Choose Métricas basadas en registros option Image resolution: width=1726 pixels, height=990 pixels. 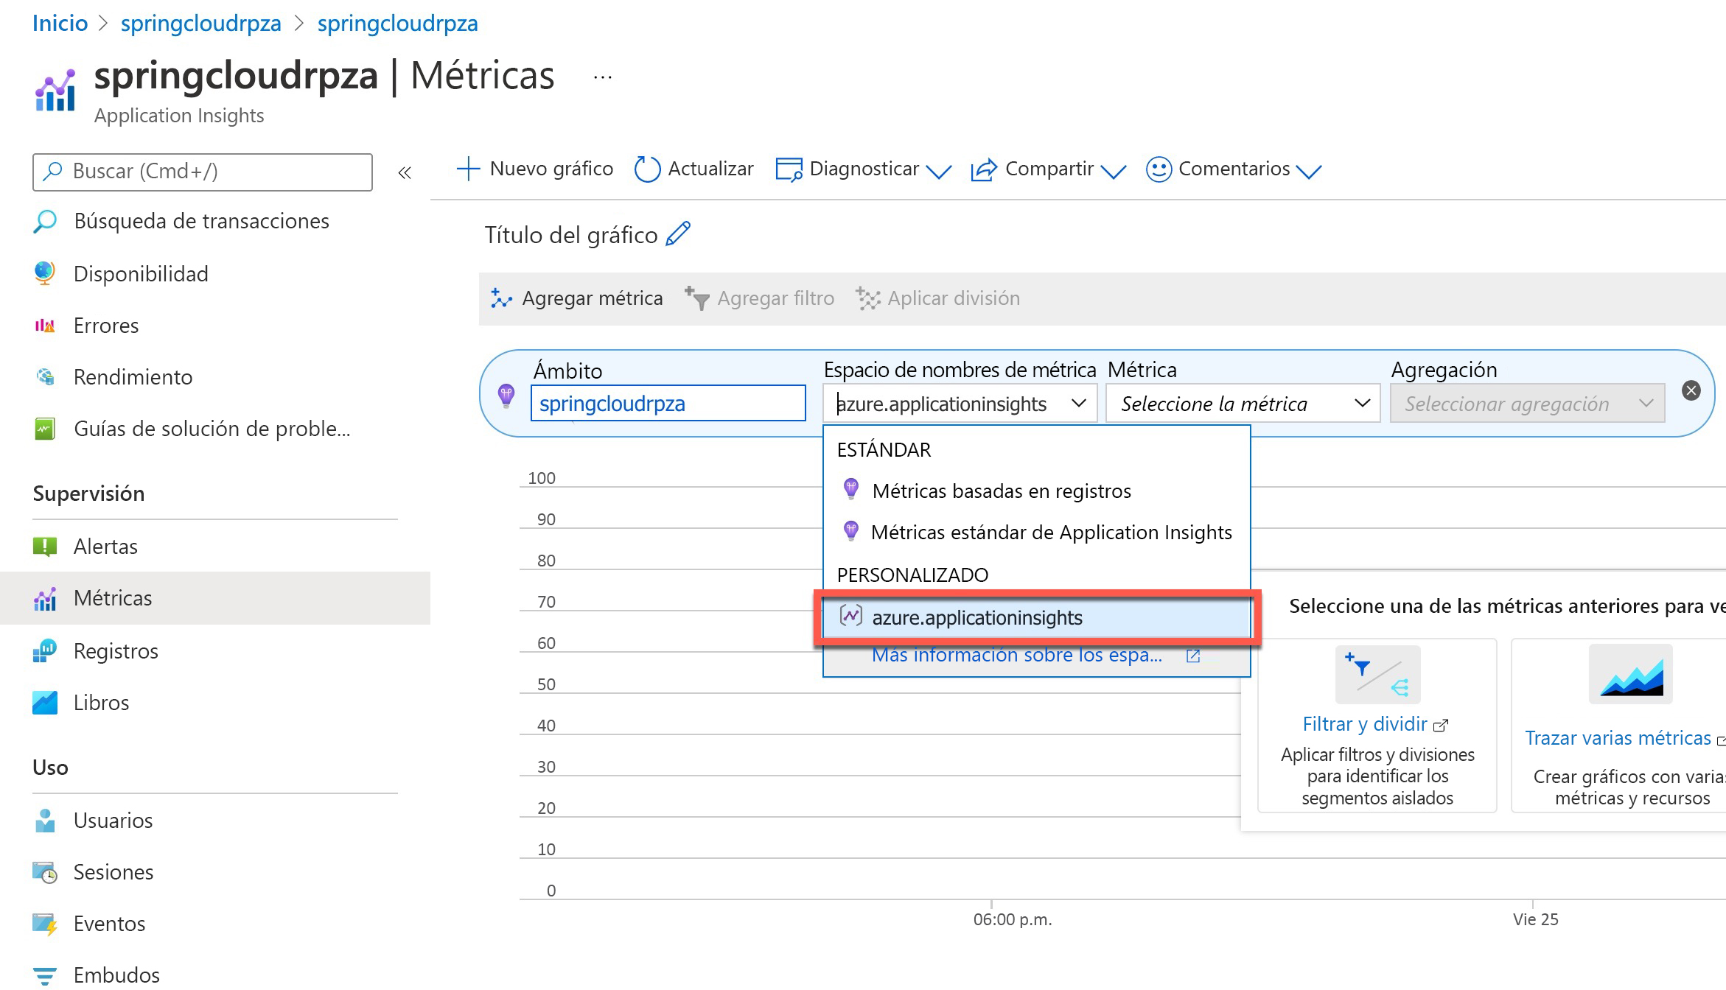[x=1001, y=491]
